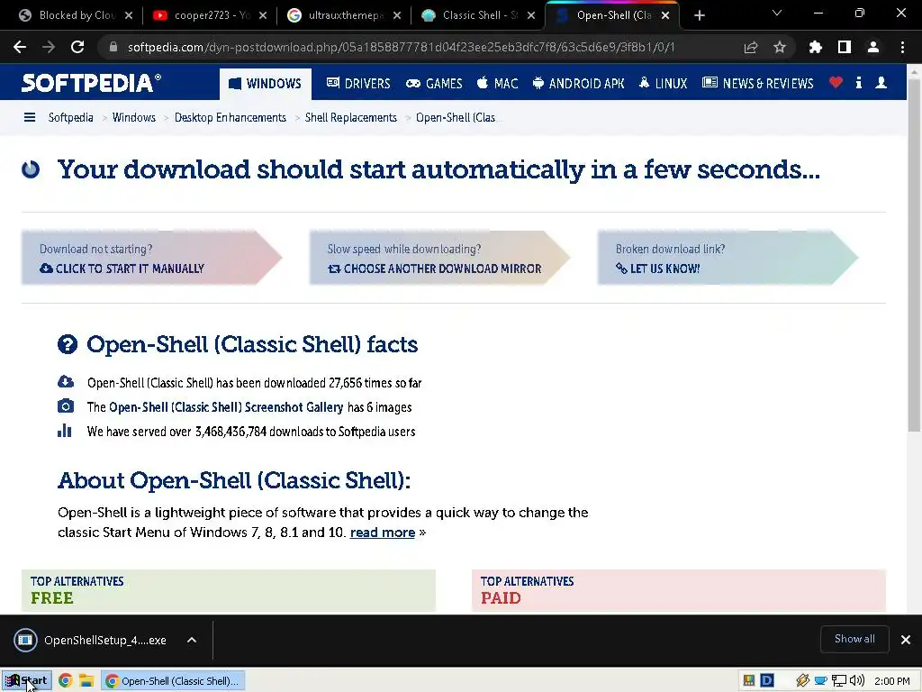The width and height of the screenshot is (922, 692).
Task: Open the Drivers section
Action: 358,84
